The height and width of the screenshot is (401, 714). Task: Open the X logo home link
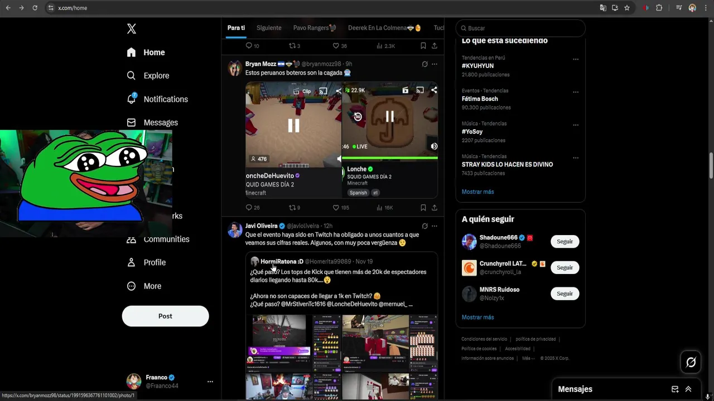(132, 29)
